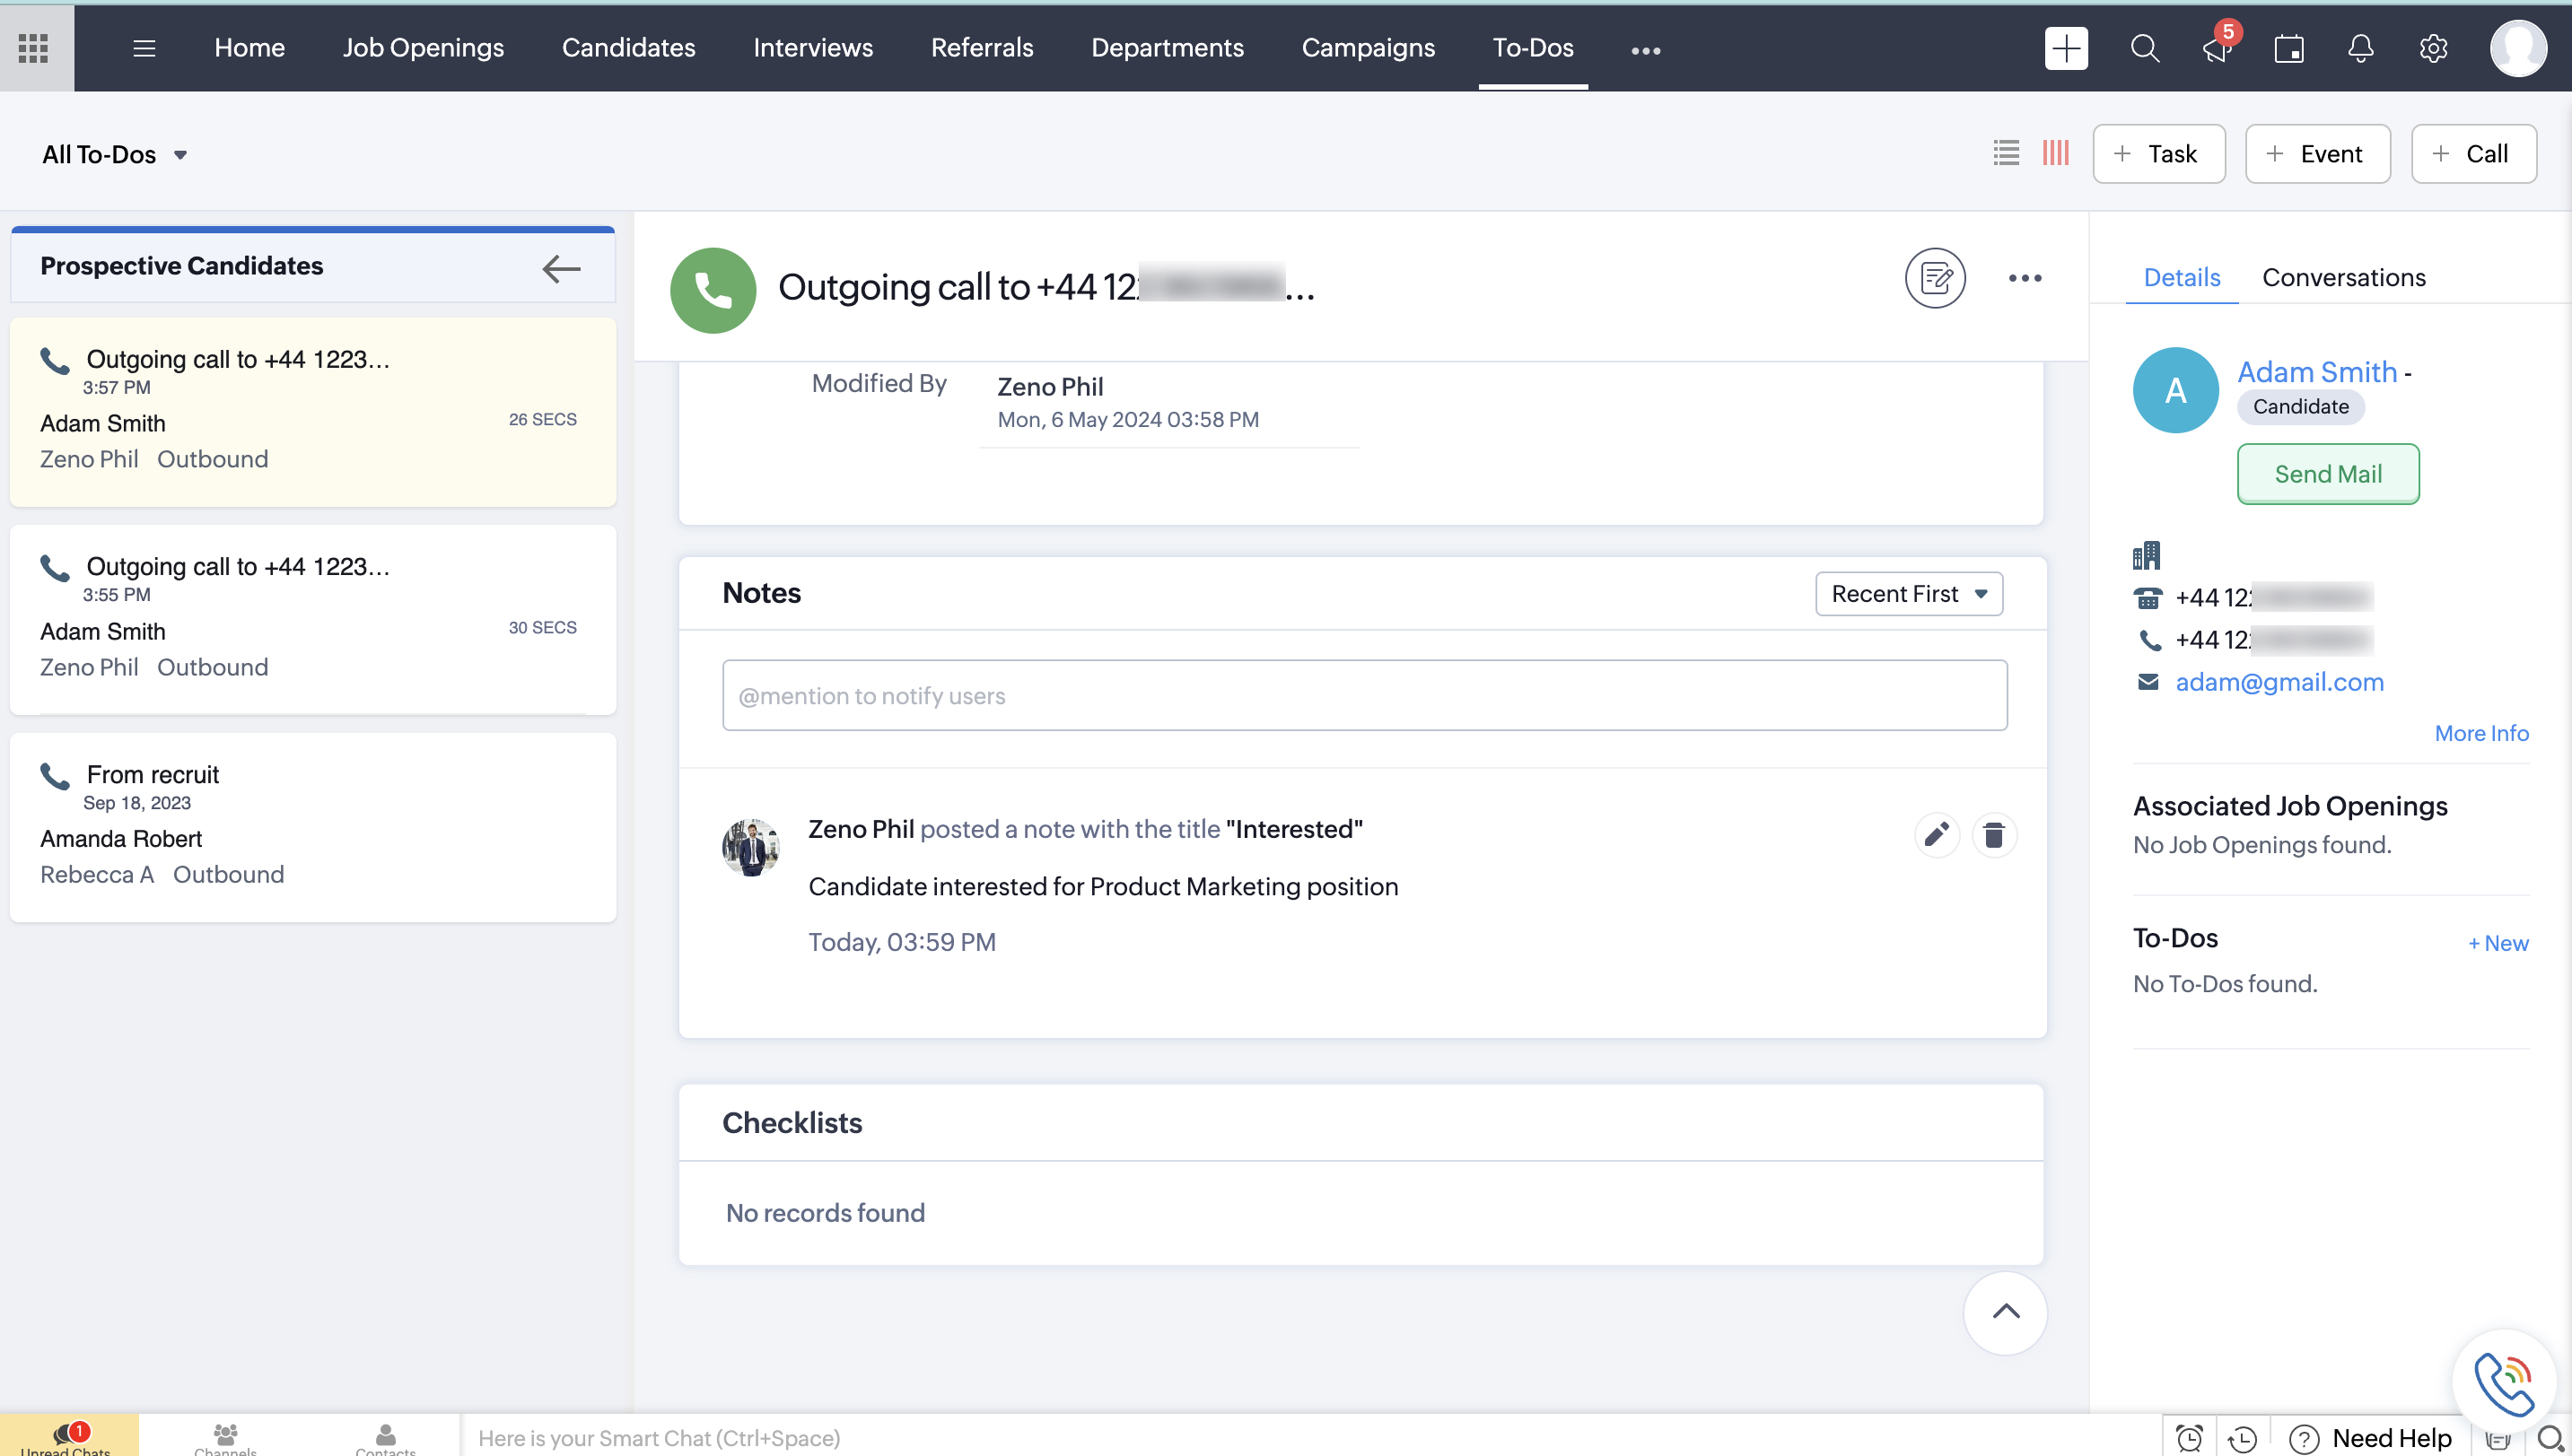Open the app launcher grid icon

[34, 48]
